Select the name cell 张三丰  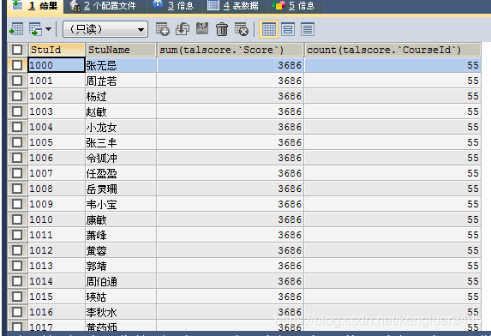pyautogui.click(x=121, y=142)
